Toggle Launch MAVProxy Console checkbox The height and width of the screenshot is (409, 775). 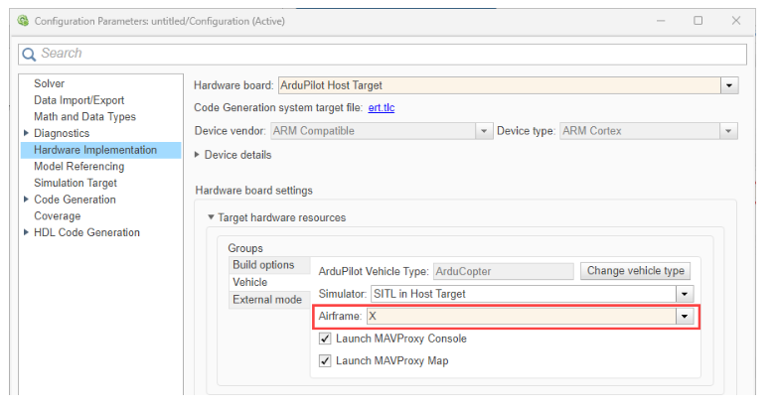[x=325, y=339]
